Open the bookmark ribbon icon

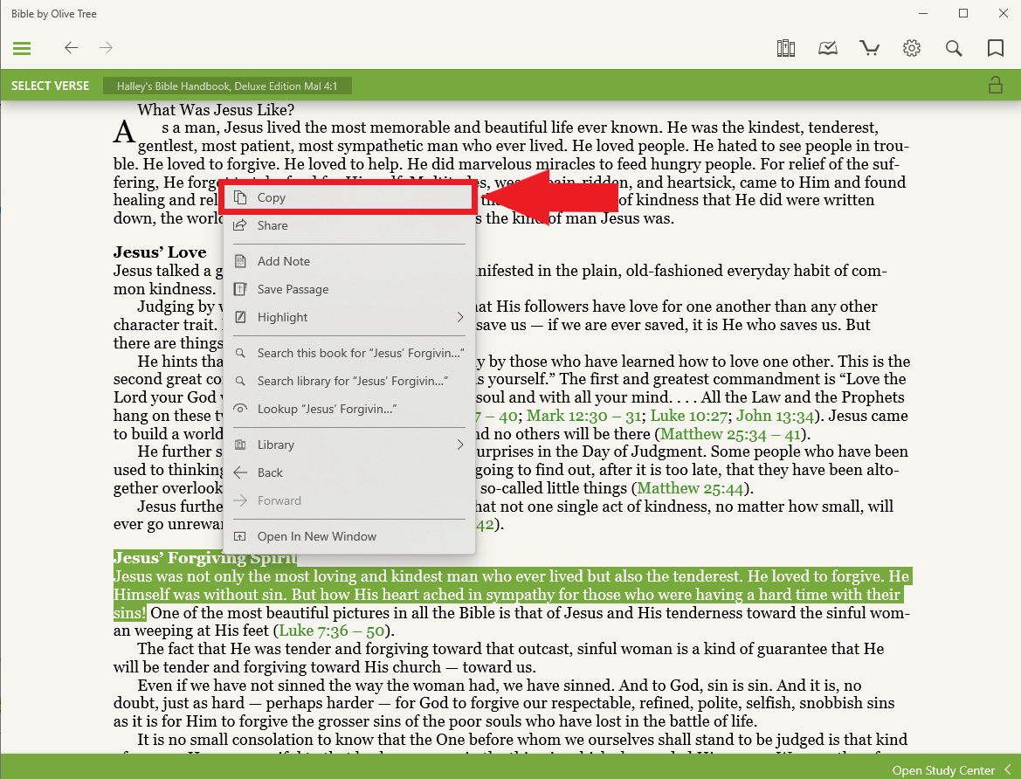click(x=995, y=48)
